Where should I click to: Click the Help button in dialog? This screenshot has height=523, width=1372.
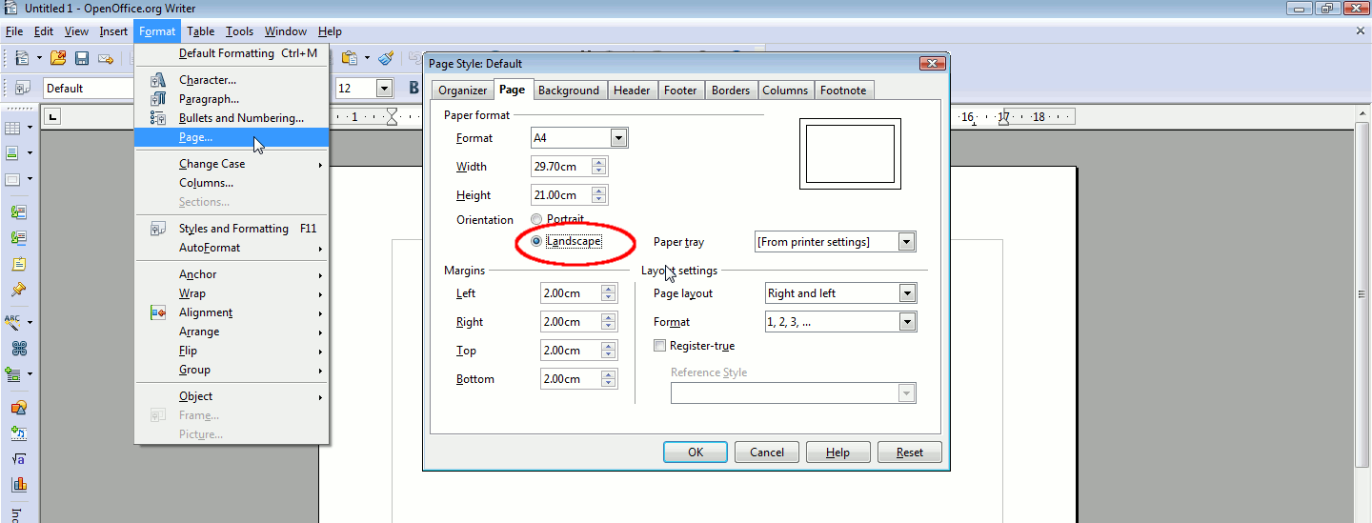coord(838,453)
